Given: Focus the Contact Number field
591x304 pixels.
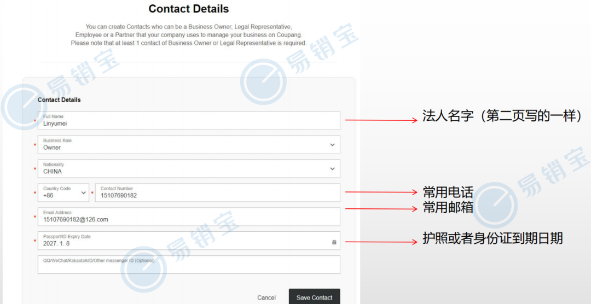Looking at the screenshot, I should (217, 193).
